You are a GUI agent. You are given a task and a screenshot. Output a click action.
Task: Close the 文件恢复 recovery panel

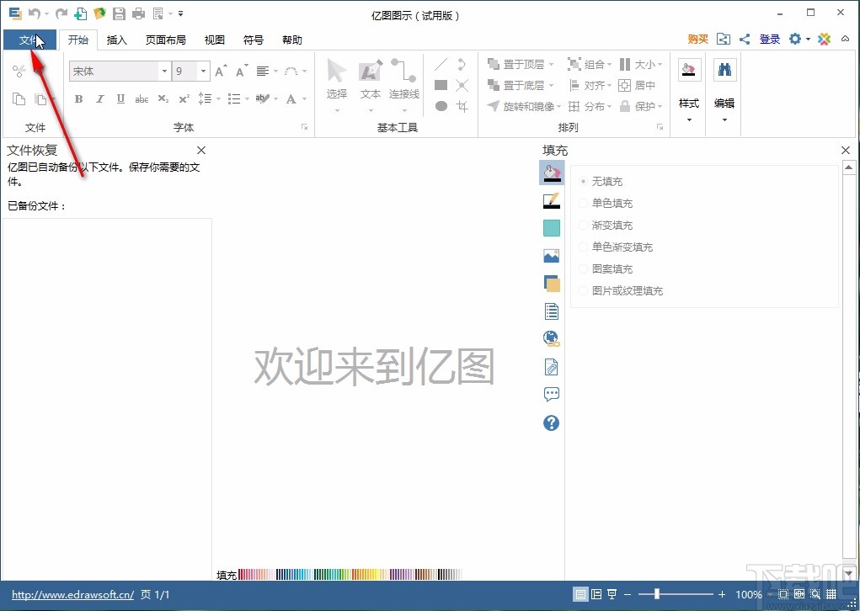pos(201,150)
